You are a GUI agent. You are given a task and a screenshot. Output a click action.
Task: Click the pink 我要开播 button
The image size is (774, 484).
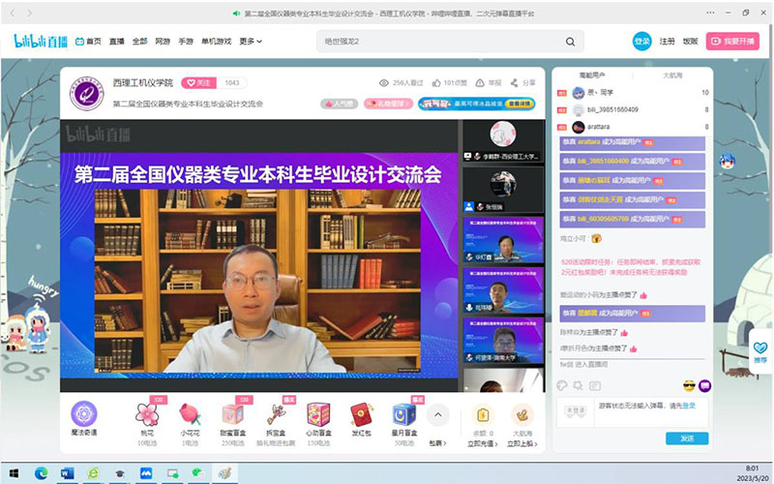pyautogui.click(x=732, y=42)
